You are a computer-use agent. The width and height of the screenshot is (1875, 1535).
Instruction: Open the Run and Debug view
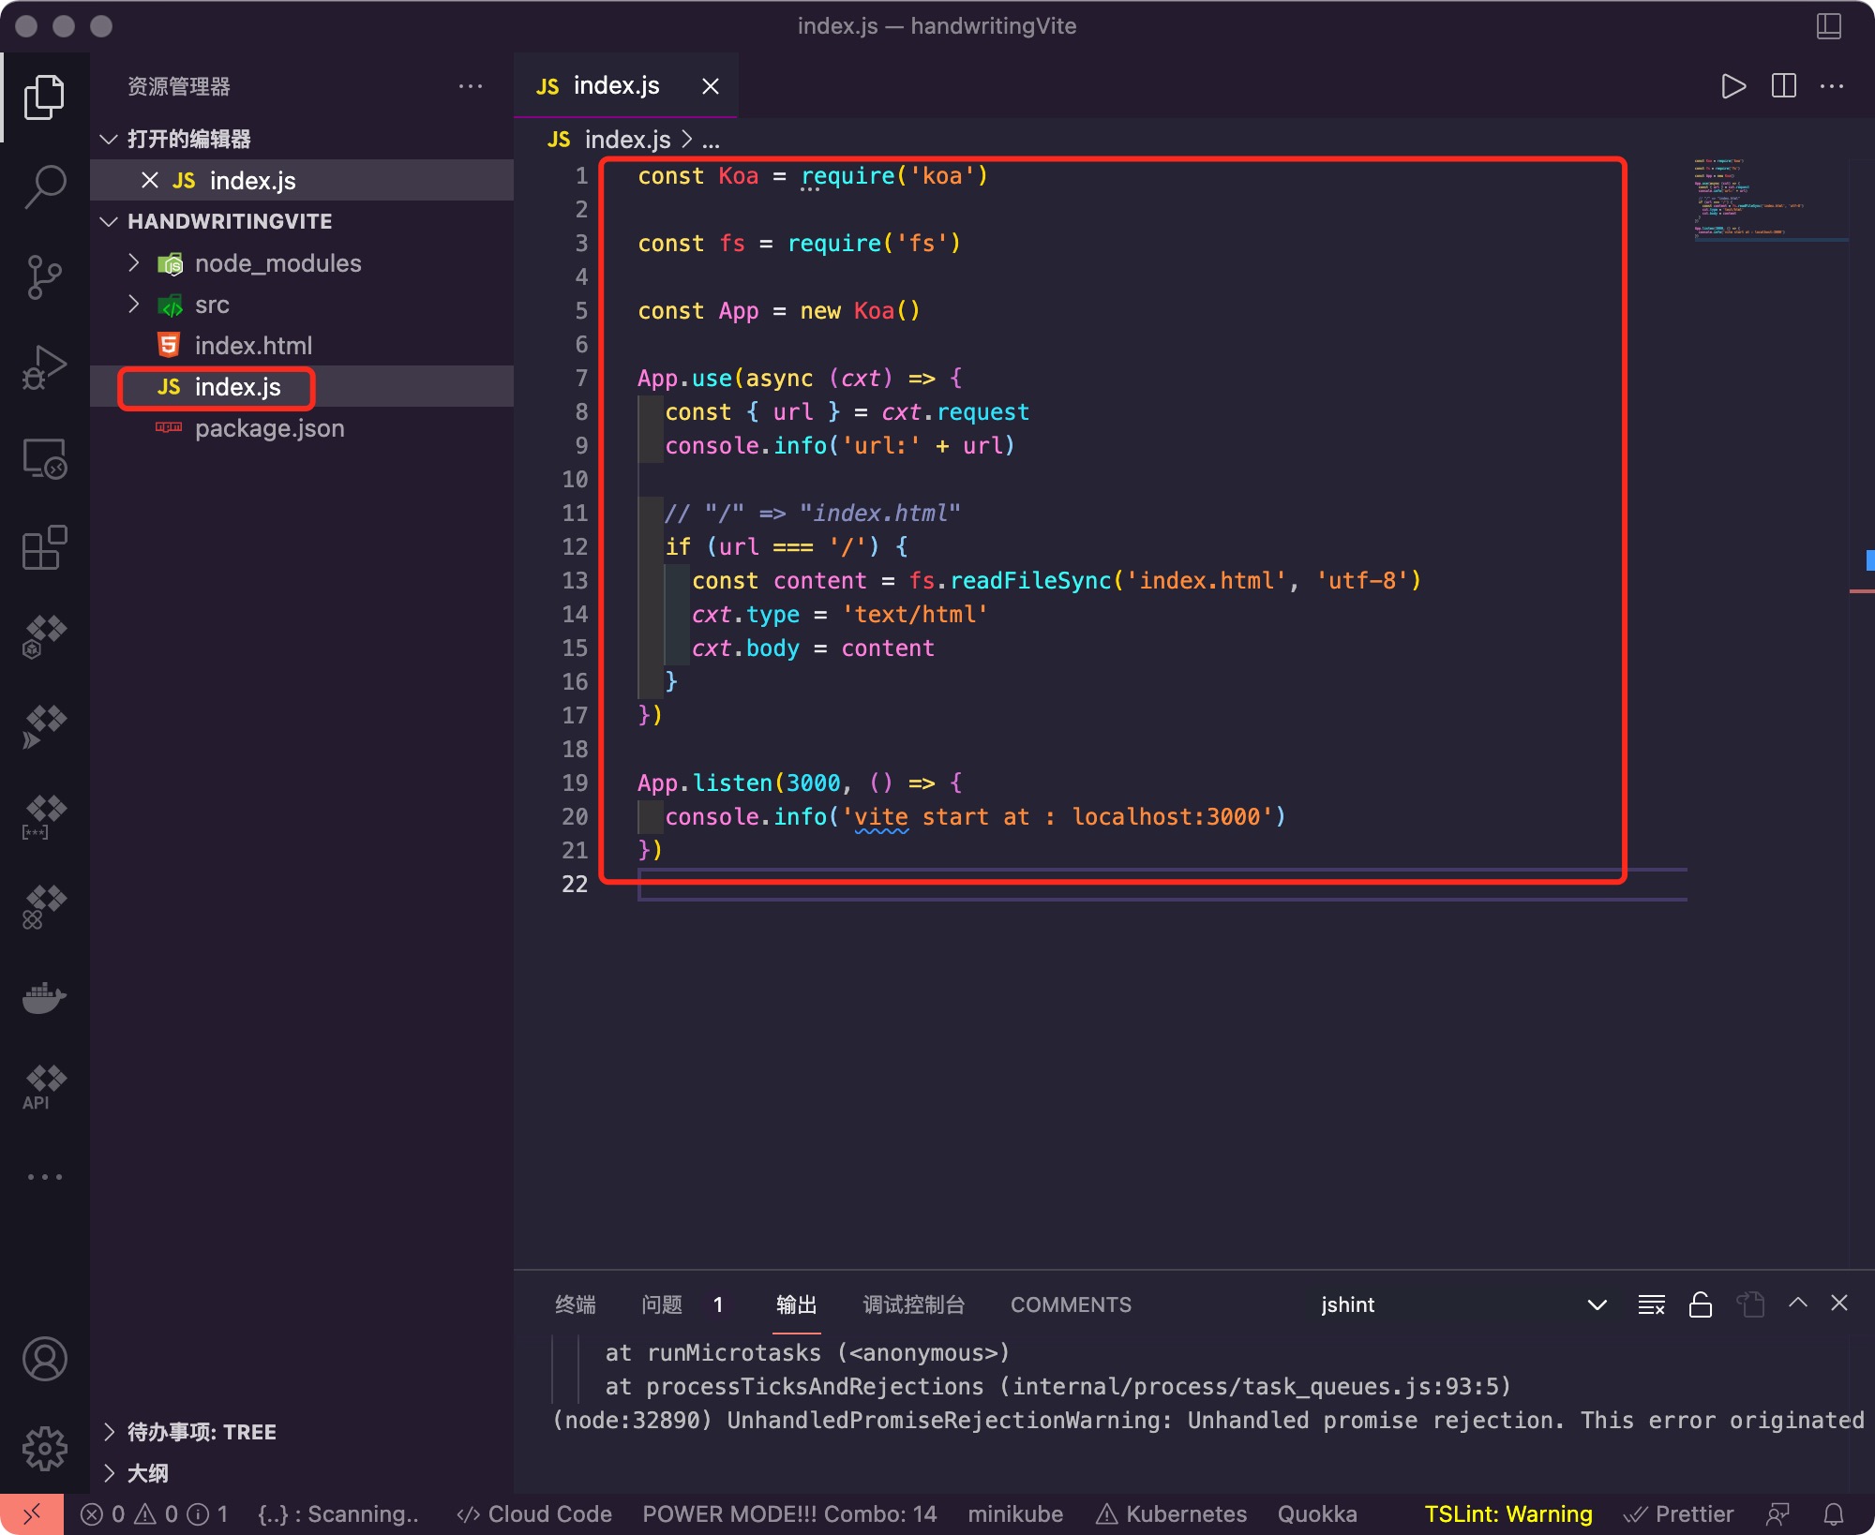[x=44, y=367]
